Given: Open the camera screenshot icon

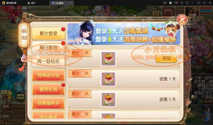Looking at the screenshot, I should (x=156, y=13).
